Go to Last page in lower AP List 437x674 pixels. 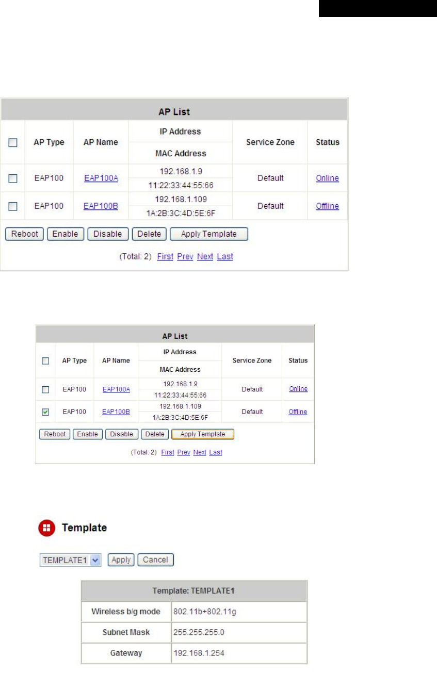(x=216, y=452)
